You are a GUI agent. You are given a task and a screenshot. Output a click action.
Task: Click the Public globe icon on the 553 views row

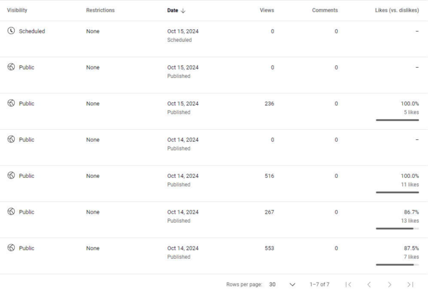coord(11,248)
